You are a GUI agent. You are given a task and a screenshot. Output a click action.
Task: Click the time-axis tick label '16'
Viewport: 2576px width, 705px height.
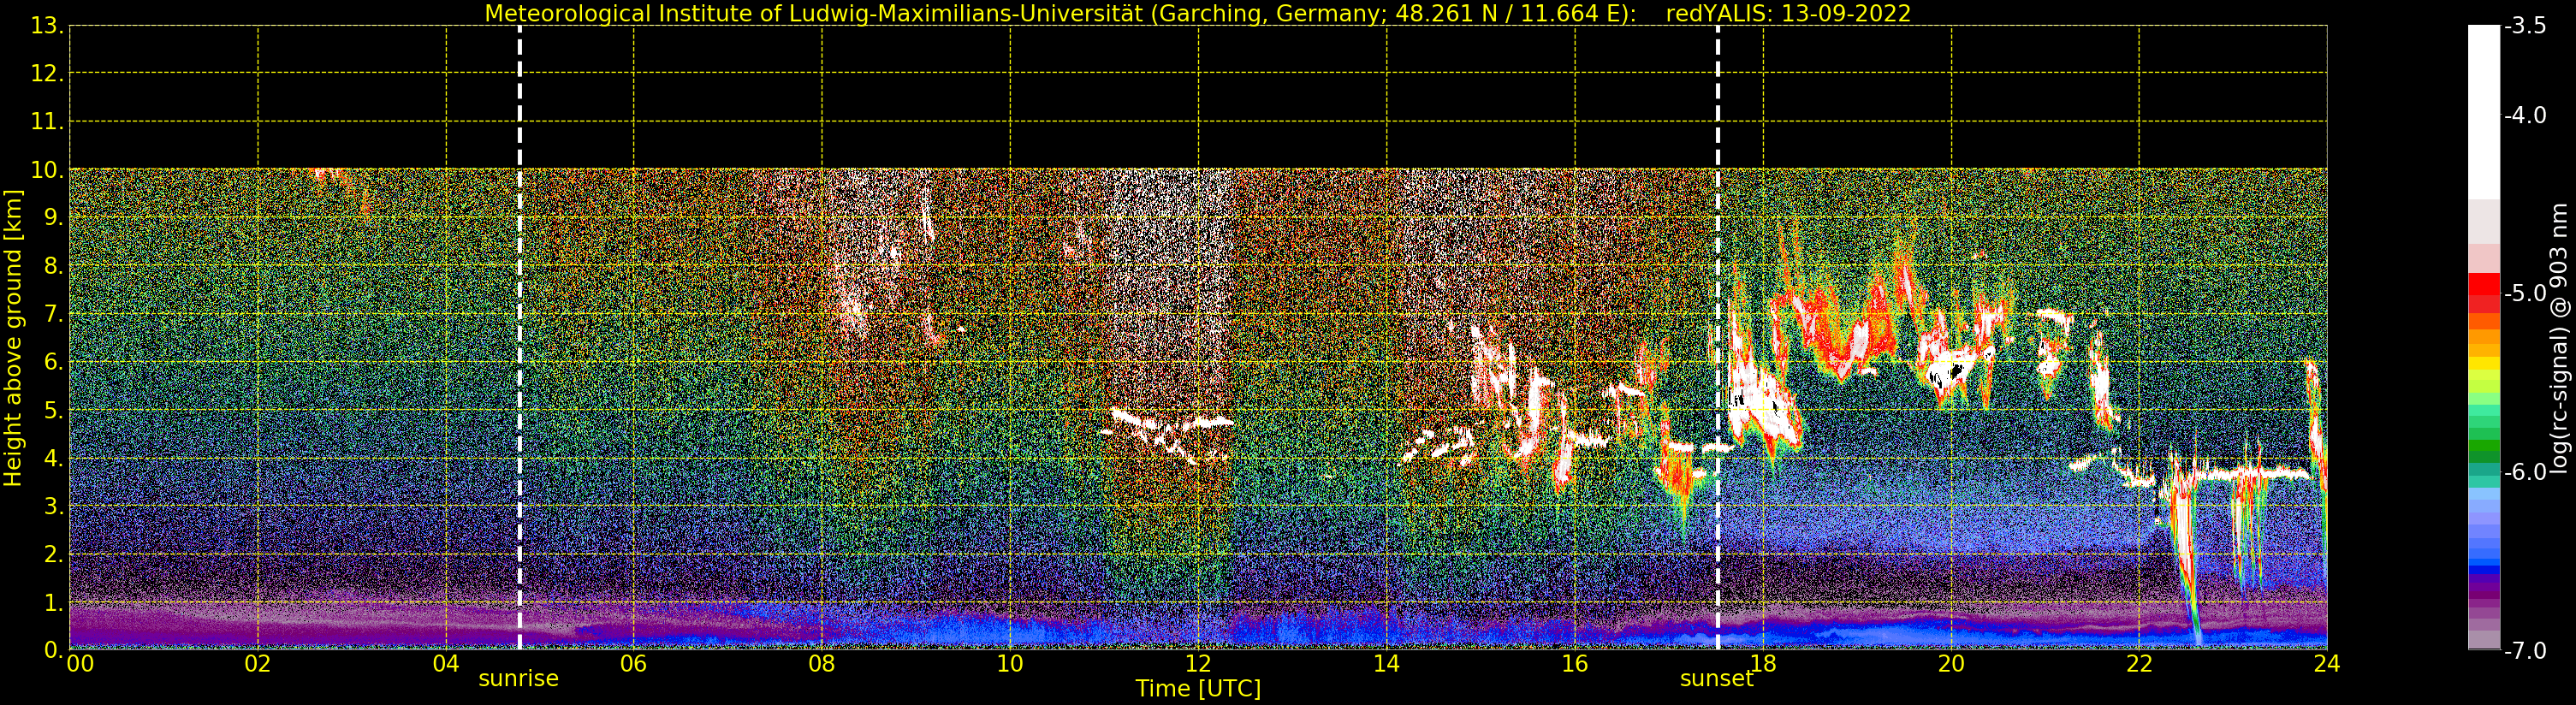pyautogui.click(x=1575, y=664)
